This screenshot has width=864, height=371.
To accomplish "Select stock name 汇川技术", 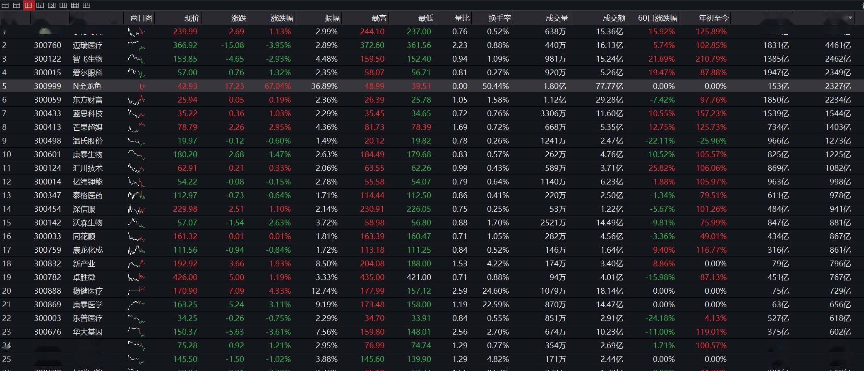I will pos(88,168).
